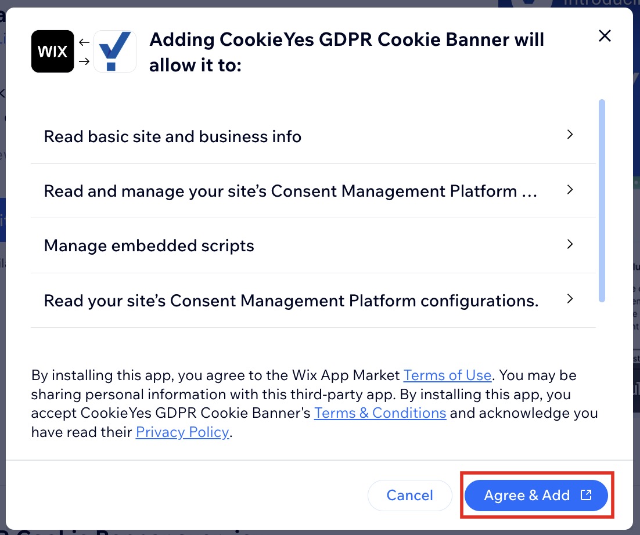Click the WIX lettering inside the black icon

pyautogui.click(x=52, y=51)
